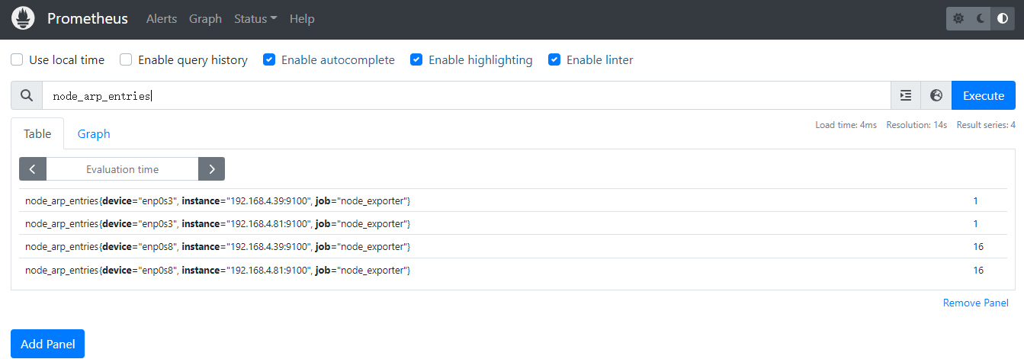Viewport: 1024px width, 359px height.
Task: Step evaluation time forward with right chevron
Action: [211, 169]
